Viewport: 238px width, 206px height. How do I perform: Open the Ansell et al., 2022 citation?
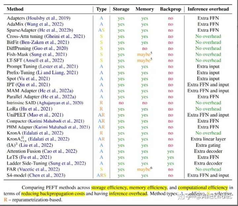[44, 61]
